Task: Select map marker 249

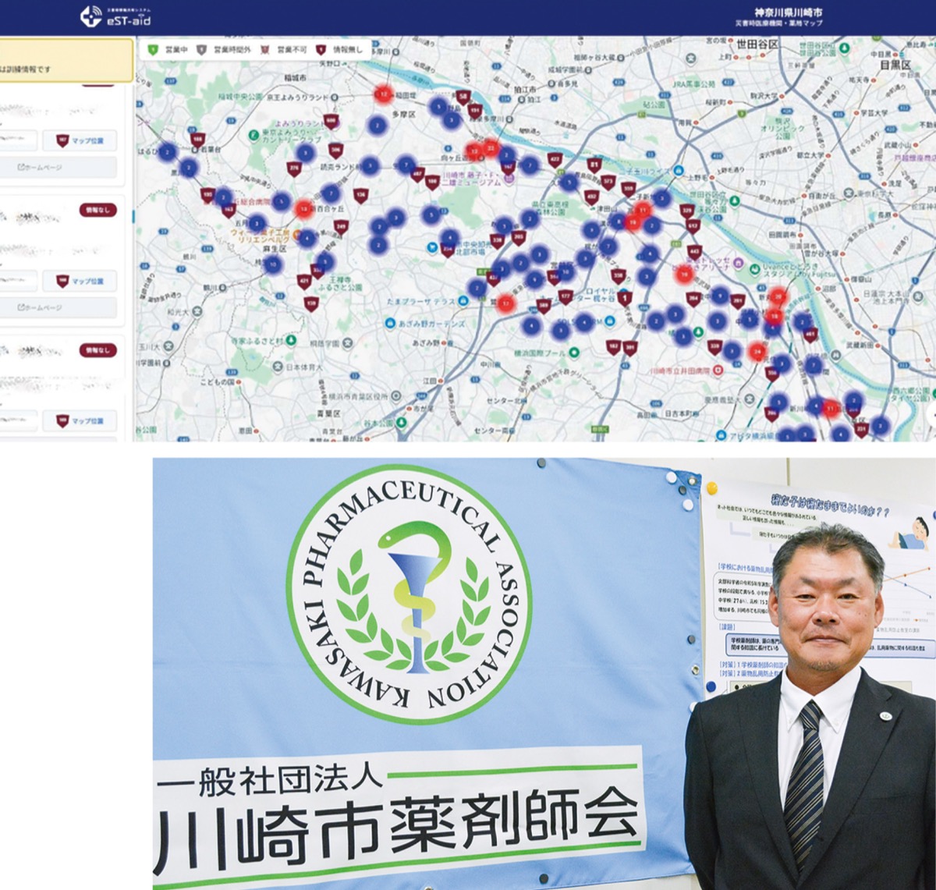Action: (x=341, y=227)
